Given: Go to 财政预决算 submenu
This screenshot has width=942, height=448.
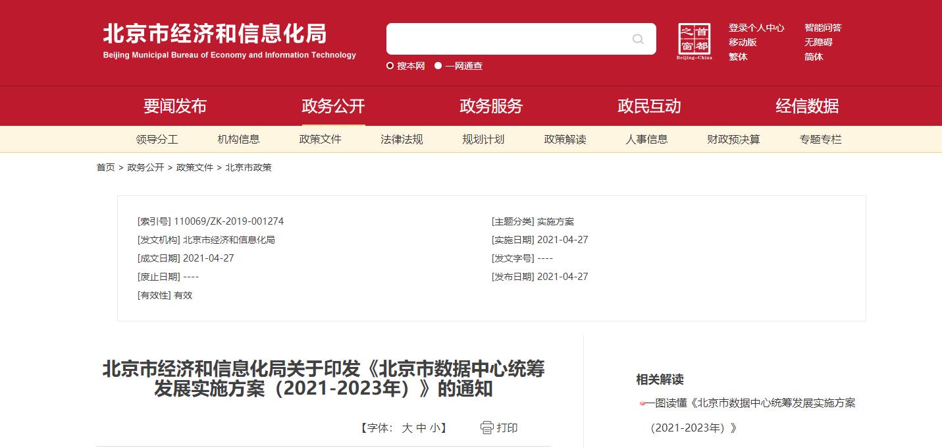Looking at the screenshot, I should 733,140.
